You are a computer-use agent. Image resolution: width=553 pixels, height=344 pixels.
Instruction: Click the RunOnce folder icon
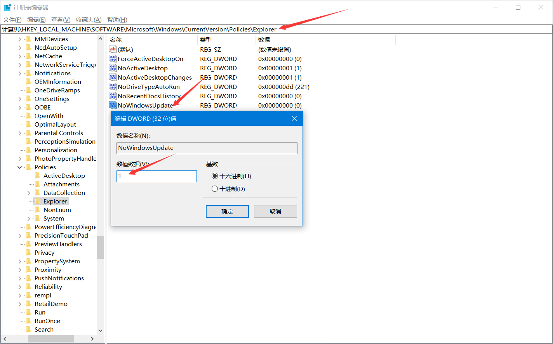point(28,321)
